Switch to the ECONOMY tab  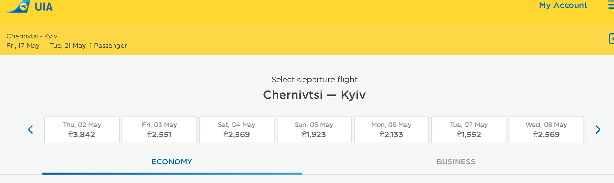click(x=172, y=161)
